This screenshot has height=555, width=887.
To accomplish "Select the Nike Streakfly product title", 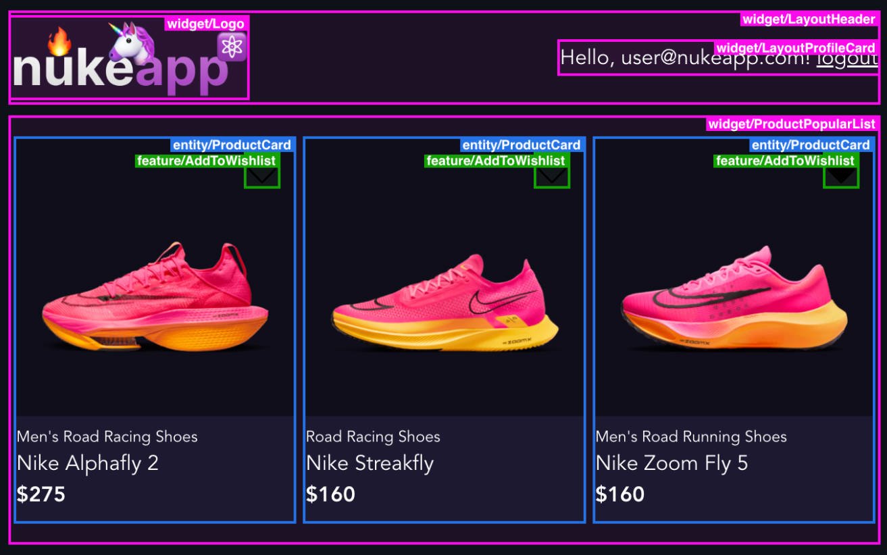I will point(370,464).
